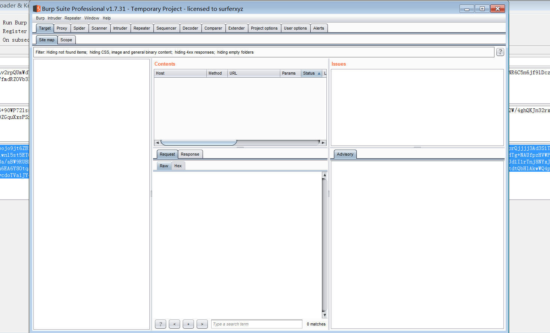Select the Site map sub-tab

(x=47, y=40)
